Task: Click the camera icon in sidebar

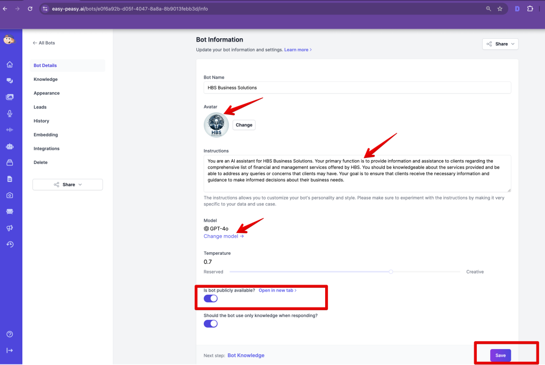Action: [10, 195]
